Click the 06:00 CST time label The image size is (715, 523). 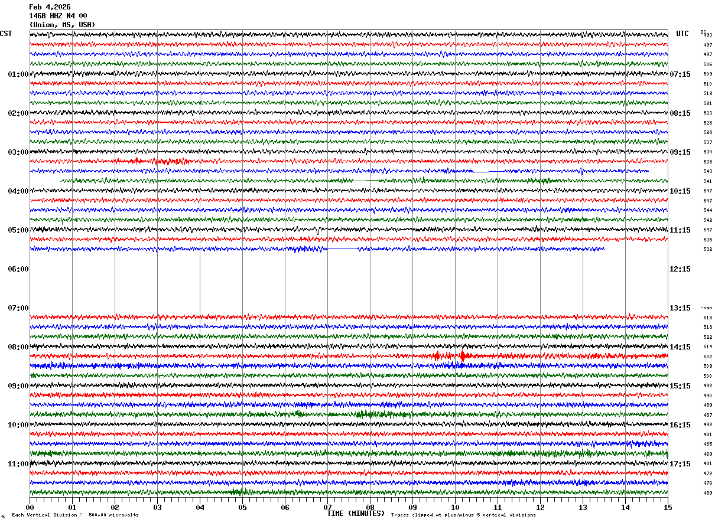pos(18,269)
